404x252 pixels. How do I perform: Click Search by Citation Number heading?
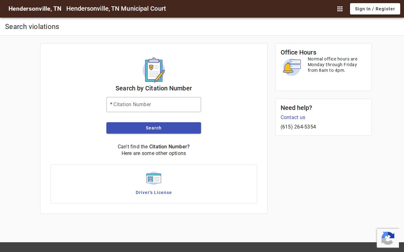coord(154,88)
